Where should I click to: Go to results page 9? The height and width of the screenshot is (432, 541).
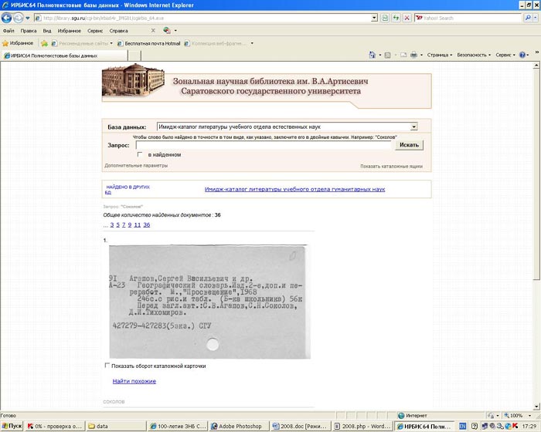(x=130, y=224)
